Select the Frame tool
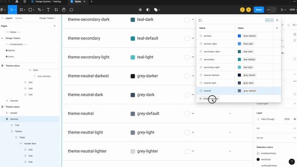297x167 pixels. (x=21, y=10)
